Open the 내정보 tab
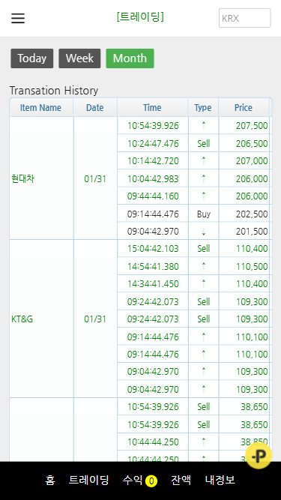 220,481
